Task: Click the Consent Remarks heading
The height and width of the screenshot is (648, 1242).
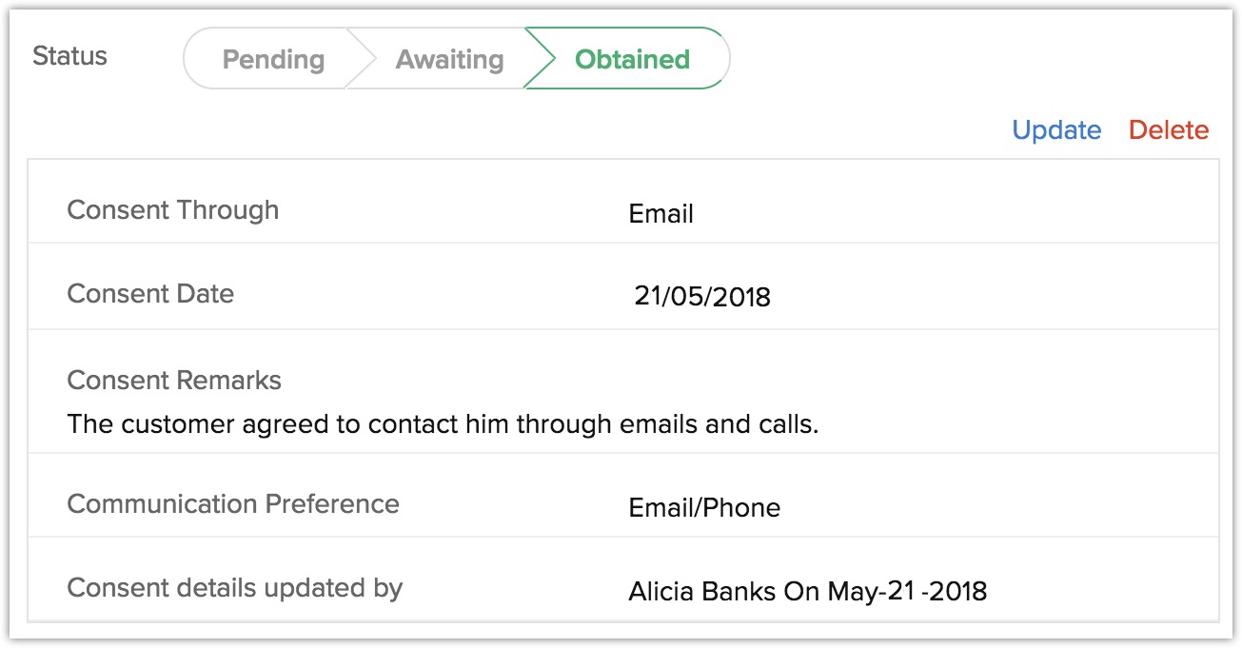Action: 174,381
